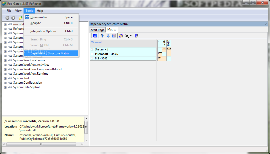Move selection up with blue up arrow

(x=102, y=36)
